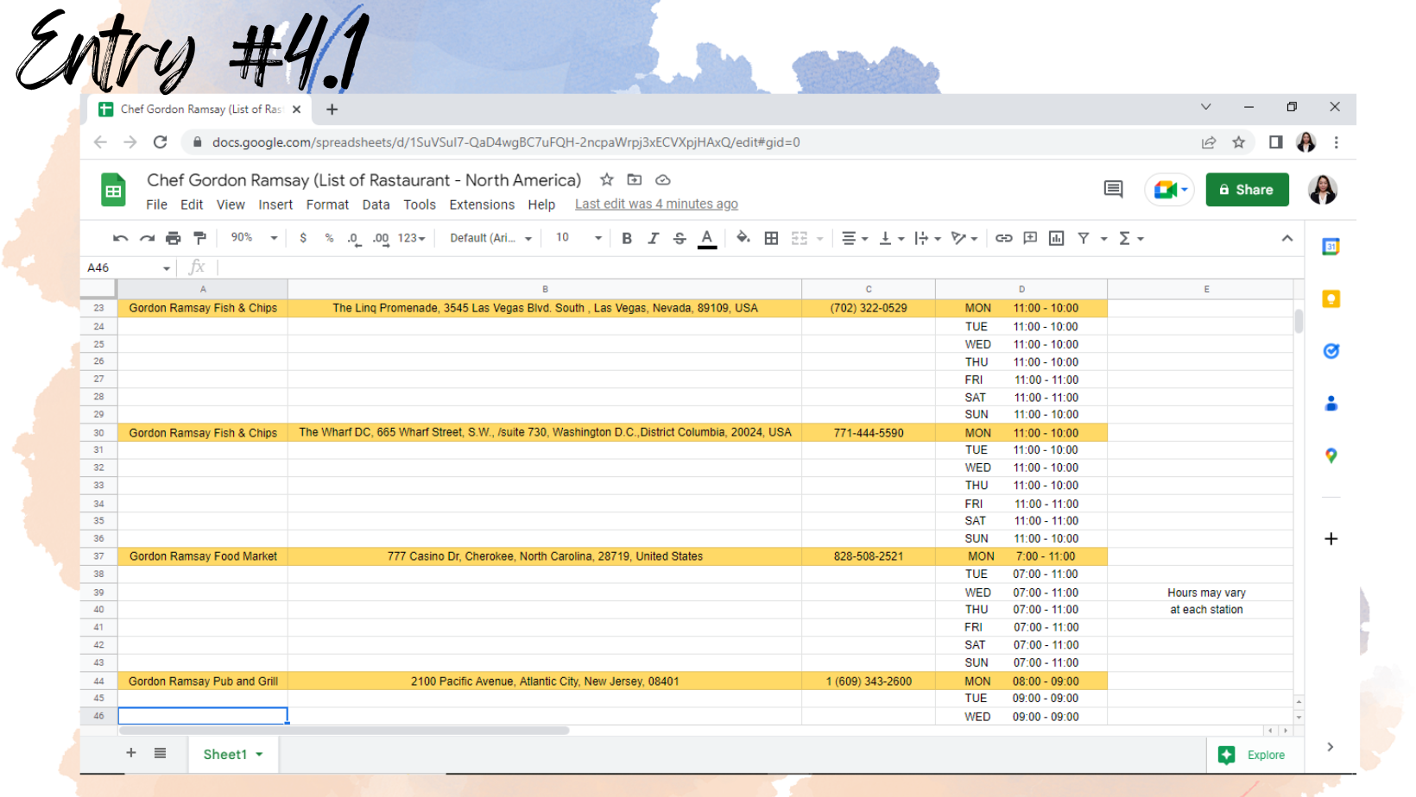This screenshot has height=797, width=1416.
Task: Open Google Maps in side panel
Action: tap(1331, 455)
